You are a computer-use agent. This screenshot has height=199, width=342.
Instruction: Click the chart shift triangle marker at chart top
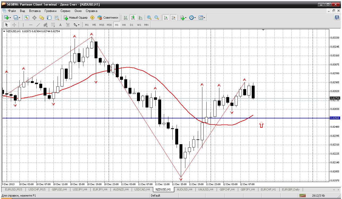pyautogui.click(x=263, y=30)
